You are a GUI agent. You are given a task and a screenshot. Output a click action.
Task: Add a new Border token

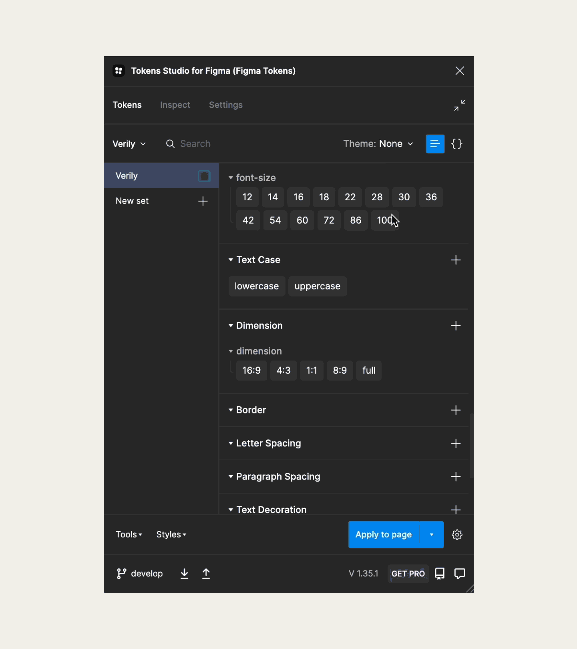(x=456, y=410)
